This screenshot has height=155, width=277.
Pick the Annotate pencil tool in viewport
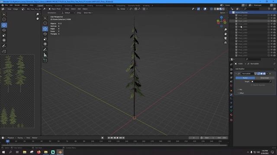tap(45, 50)
